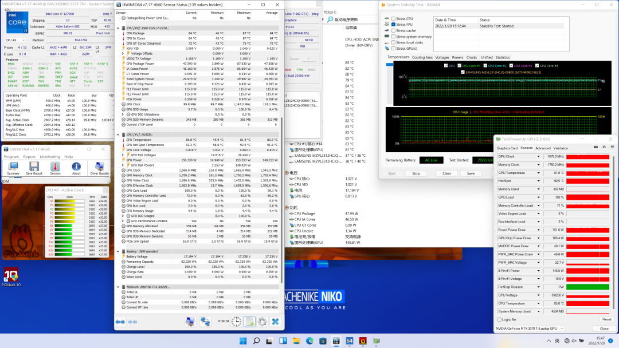Click the Sensors thermometer icon in HWiNFO64

pos(55,168)
